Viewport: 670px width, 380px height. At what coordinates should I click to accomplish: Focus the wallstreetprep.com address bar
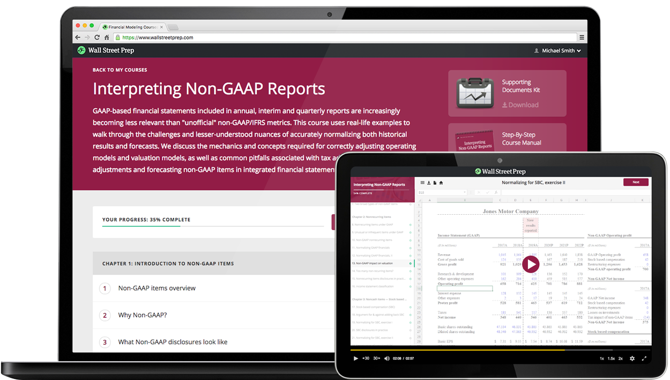[x=345, y=38]
